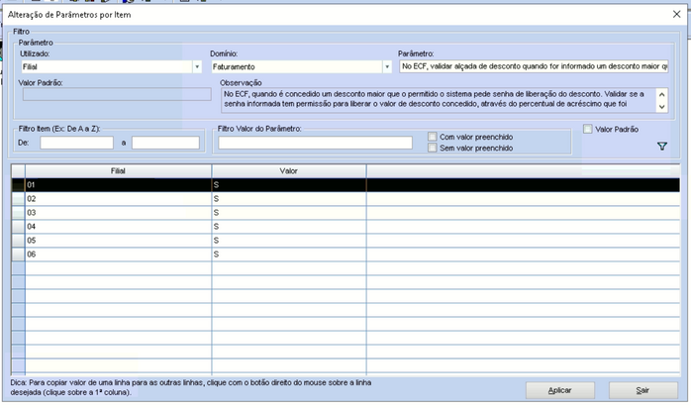Click the Sair button
Screen dimensions: 691x408
tap(642, 390)
